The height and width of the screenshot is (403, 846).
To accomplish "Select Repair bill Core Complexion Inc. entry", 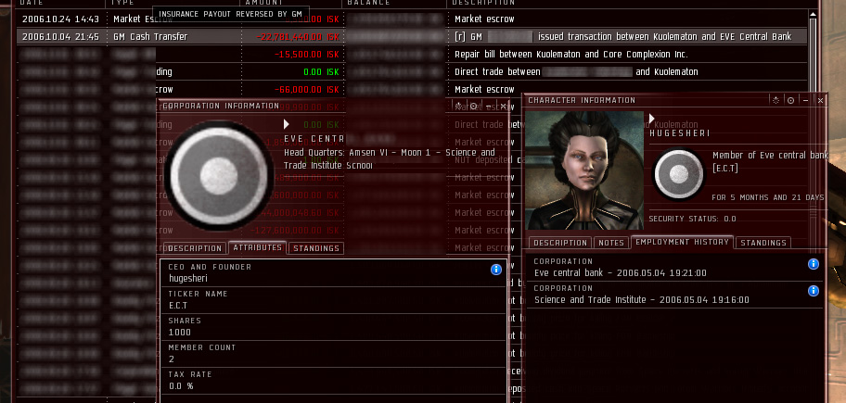I will [x=571, y=55].
